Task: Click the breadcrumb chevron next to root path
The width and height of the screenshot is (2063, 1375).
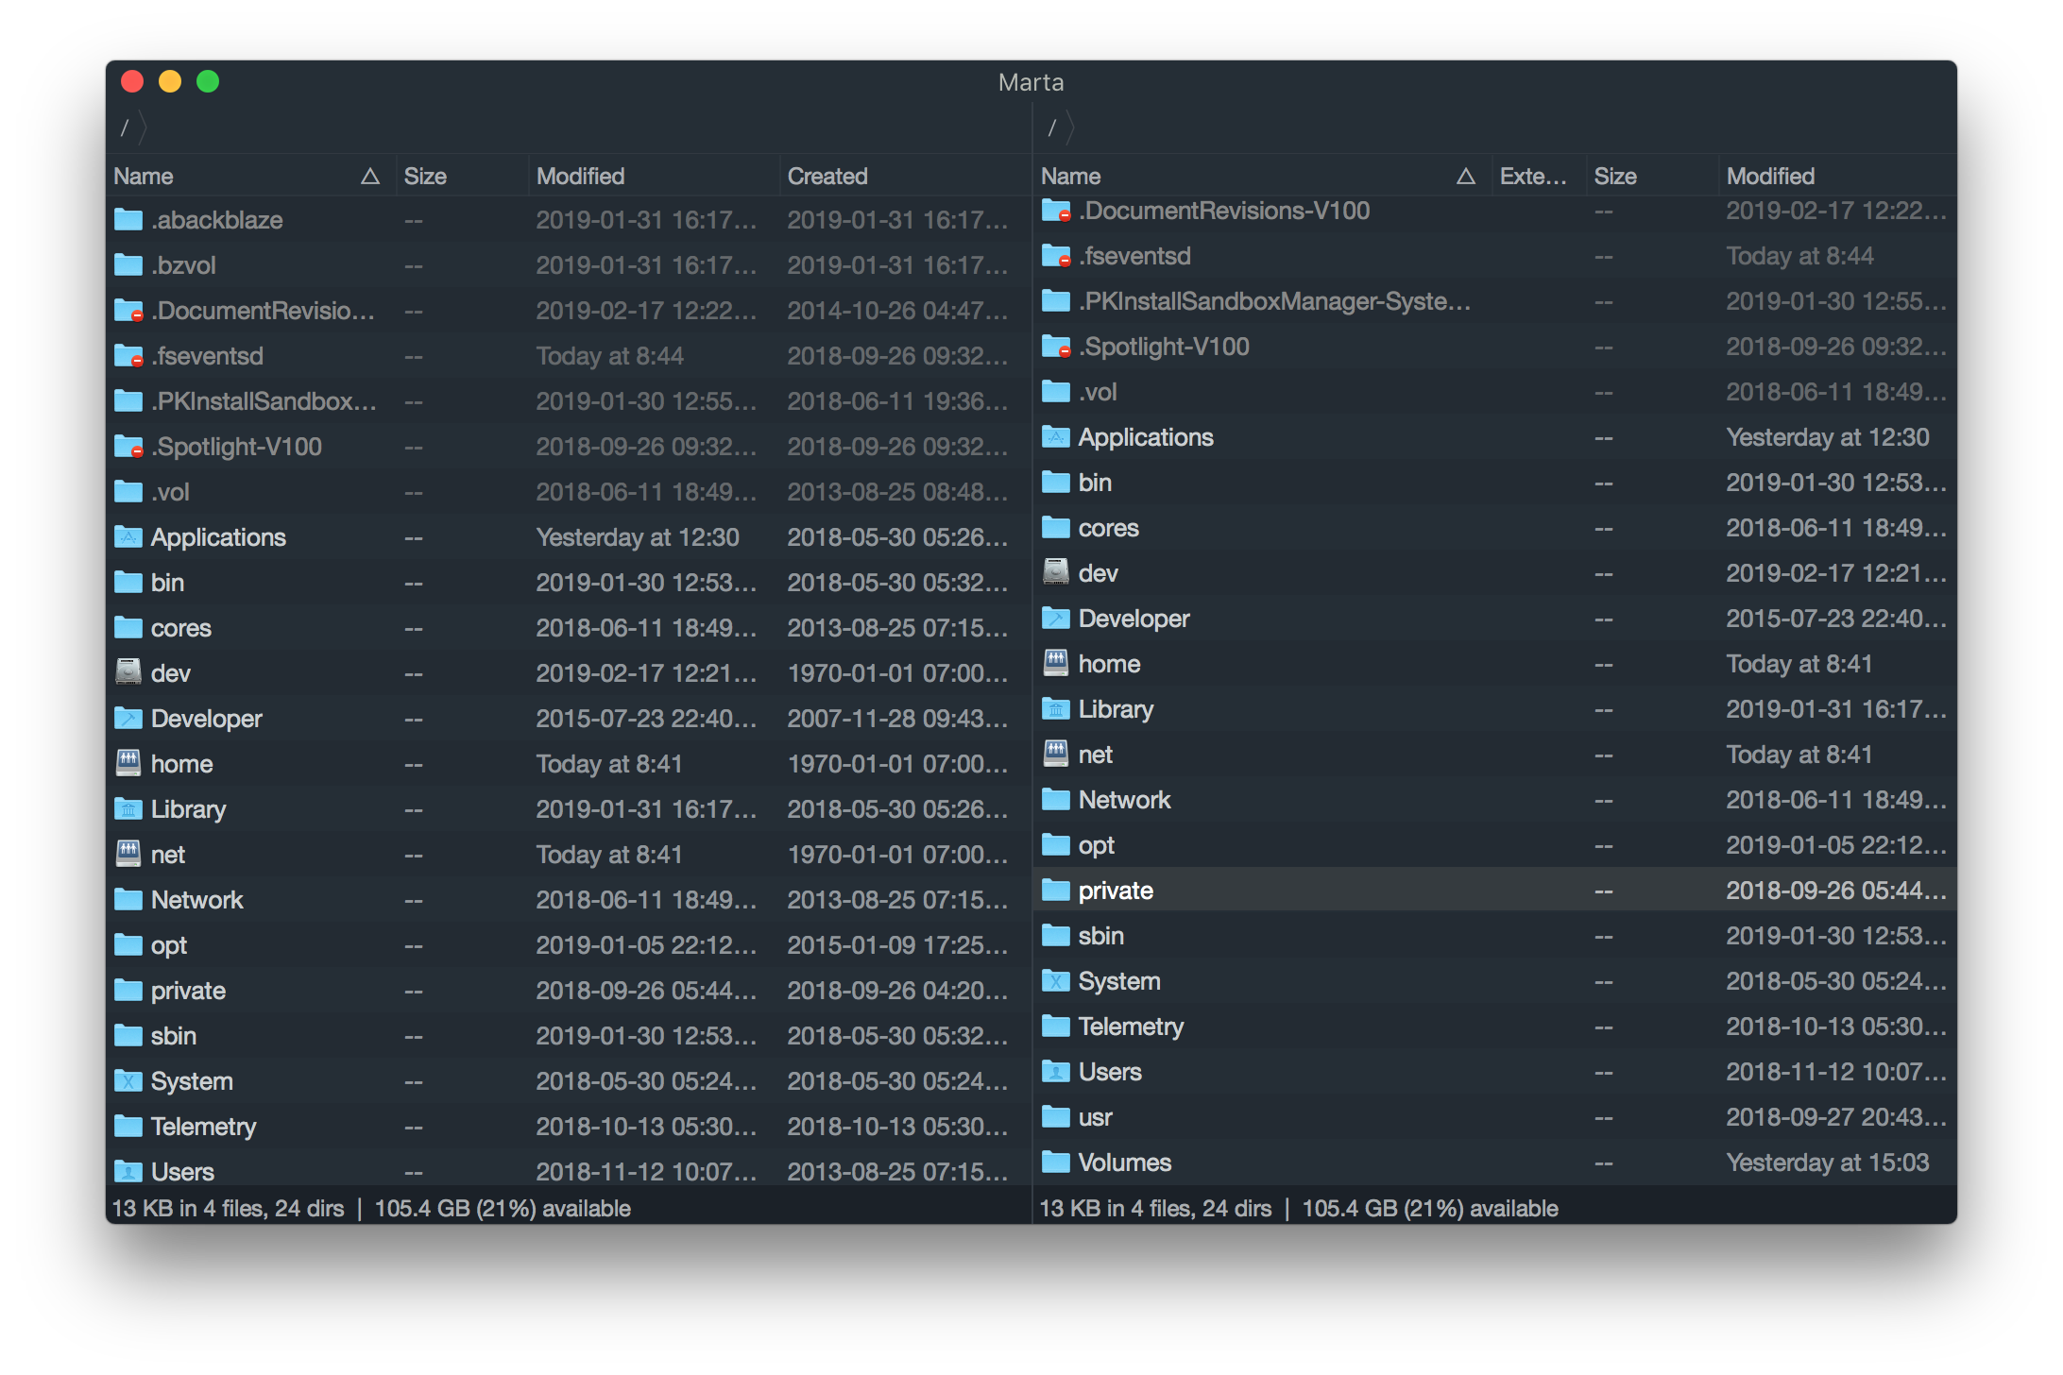Action: coord(142,127)
